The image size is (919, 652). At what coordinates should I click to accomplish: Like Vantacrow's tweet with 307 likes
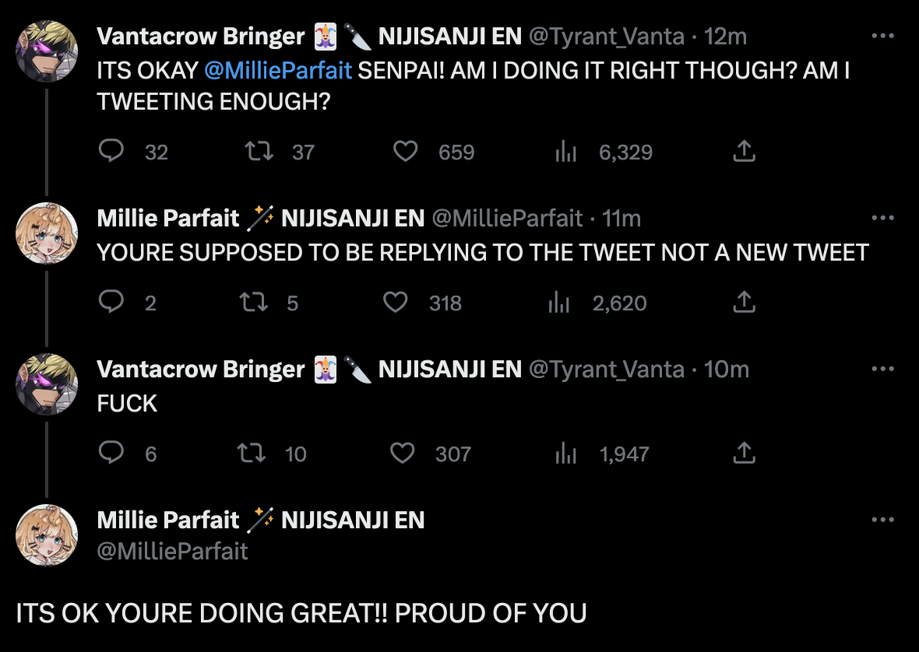(402, 453)
